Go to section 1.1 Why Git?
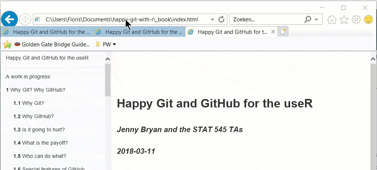The width and height of the screenshot is (377, 170). 28,103
